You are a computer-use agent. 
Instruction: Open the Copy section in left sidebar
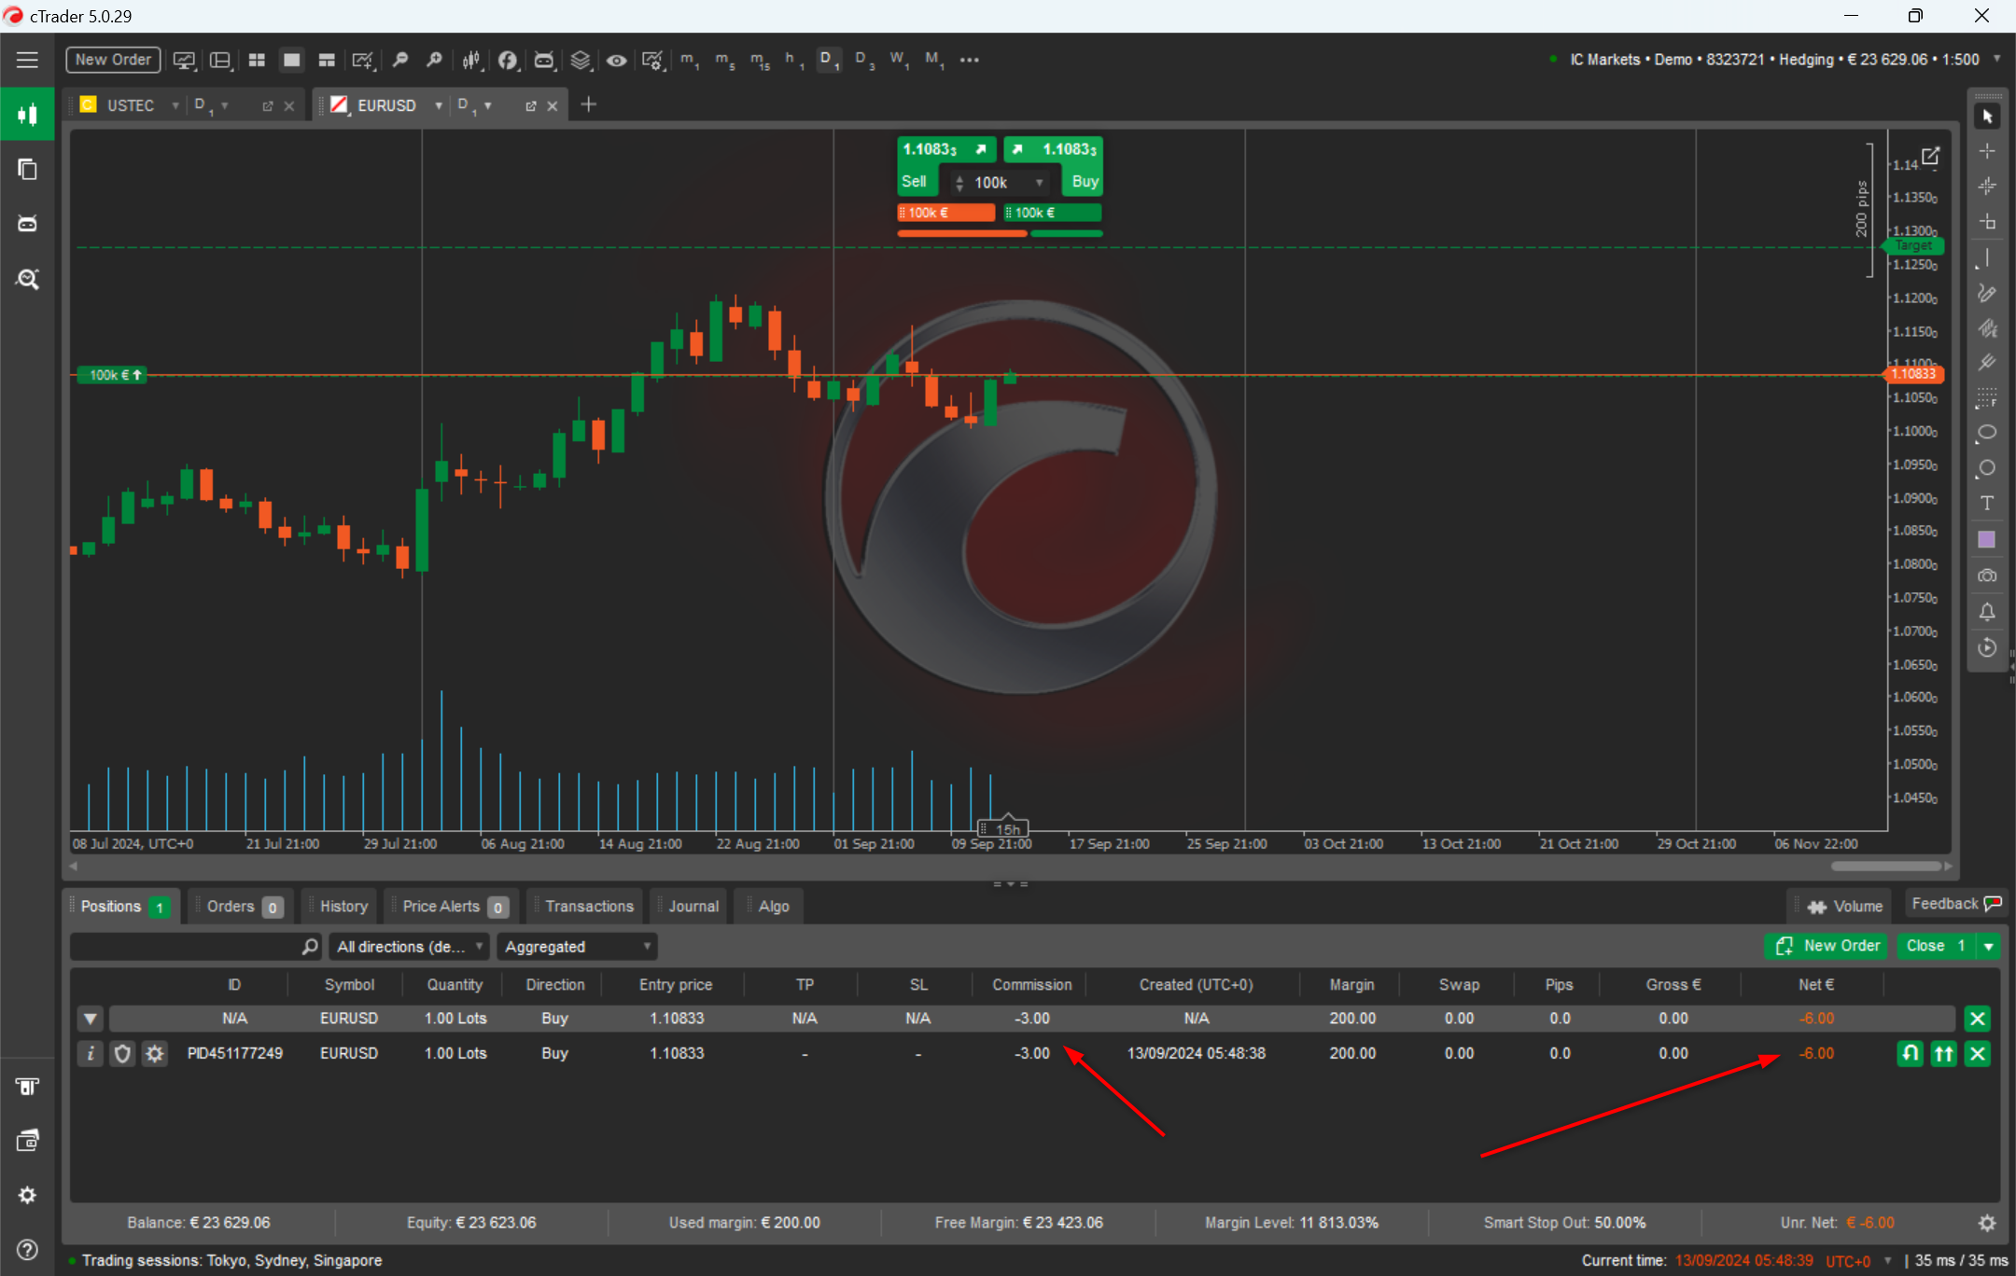(27, 170)
